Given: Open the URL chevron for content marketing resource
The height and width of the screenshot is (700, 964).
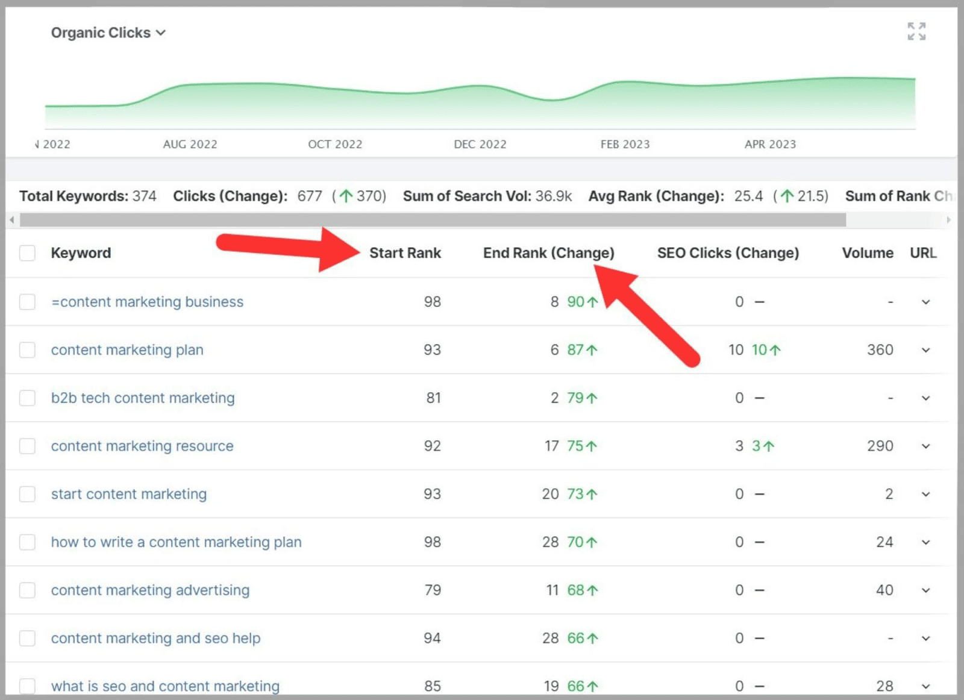Looking at the screenshot, I should click(925, 446).
